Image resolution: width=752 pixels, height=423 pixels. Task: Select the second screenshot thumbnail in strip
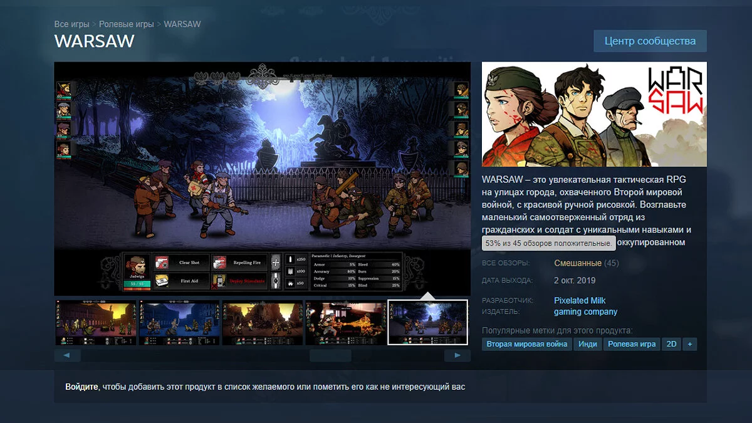coord(179,323)
